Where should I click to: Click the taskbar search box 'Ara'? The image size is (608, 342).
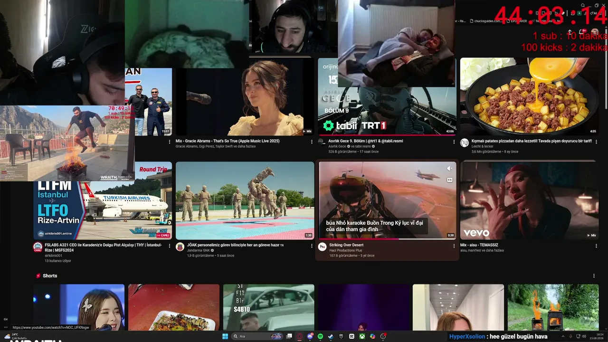pos(257,336)
